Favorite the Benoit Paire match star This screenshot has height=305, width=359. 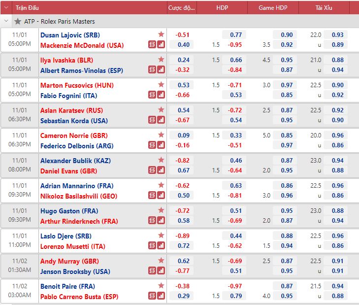(x=161, y=285)
